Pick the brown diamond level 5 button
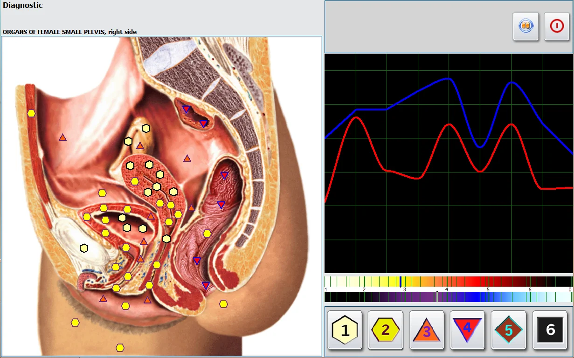Screen dimensions: 574x358 pyautogui.click(x=508, y=330)
